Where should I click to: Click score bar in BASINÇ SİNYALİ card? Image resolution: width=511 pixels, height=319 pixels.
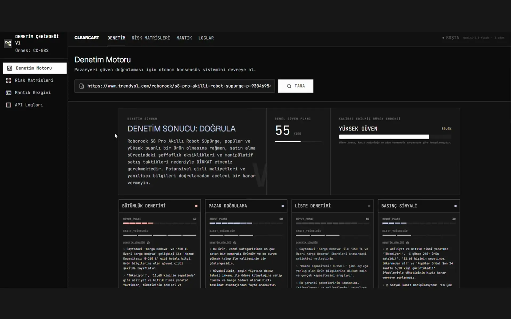(419, 223)
